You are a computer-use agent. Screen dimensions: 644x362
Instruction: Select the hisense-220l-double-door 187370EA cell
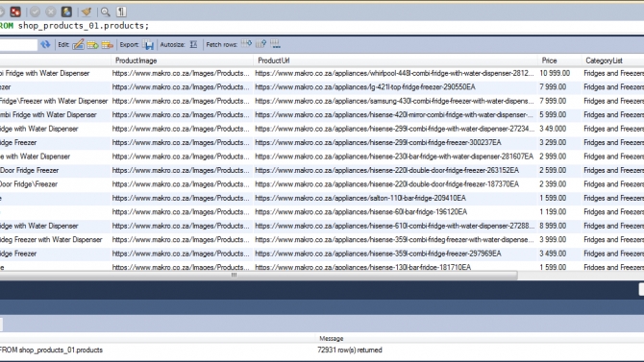pos(395,184)
